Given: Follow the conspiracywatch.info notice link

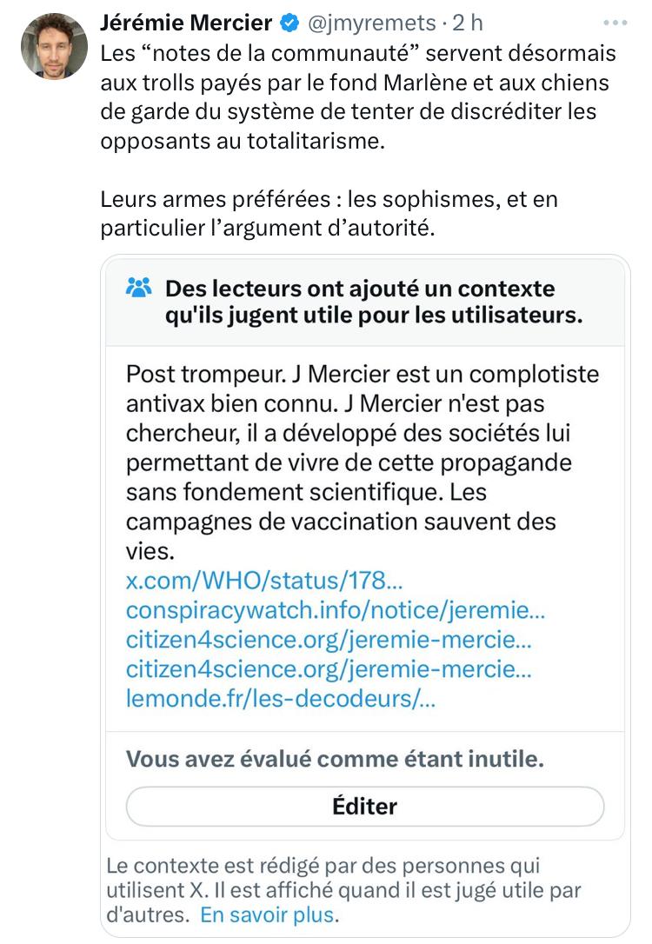Looking at the screenshot, I should tap(336, 610).
